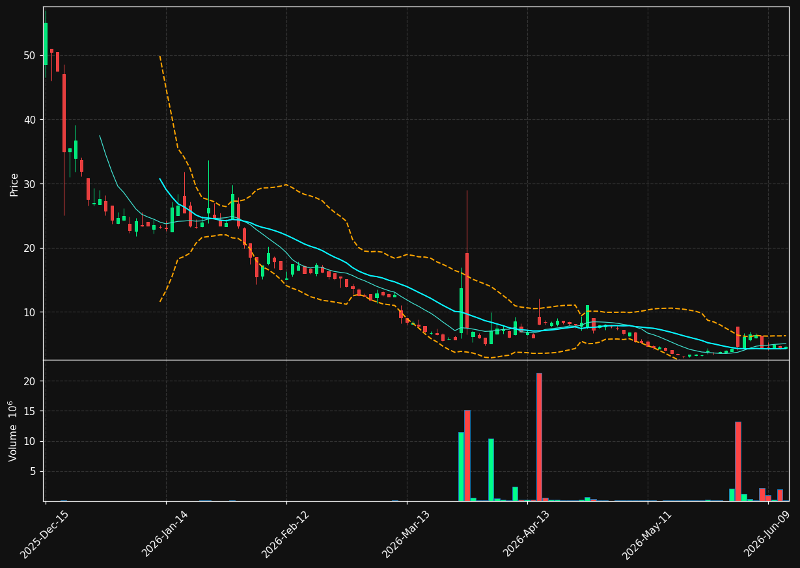800x568 pixels.
Task: Click the green 10-million volume bar in early April
Action: (x=491, y=470)
